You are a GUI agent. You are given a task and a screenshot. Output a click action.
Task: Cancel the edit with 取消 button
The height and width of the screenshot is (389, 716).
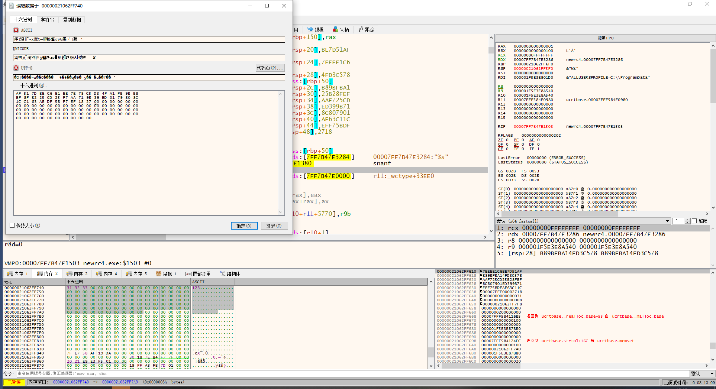tap(274, 226)
